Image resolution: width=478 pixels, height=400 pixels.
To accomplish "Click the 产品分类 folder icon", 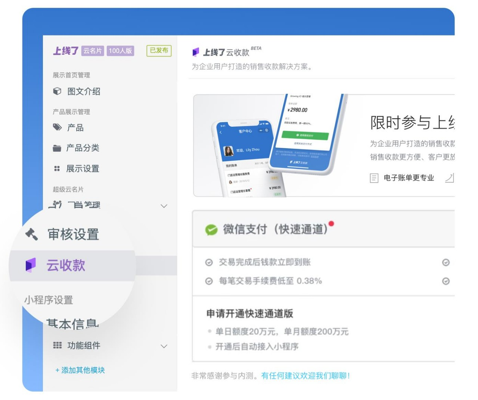I will click(57, 148).
